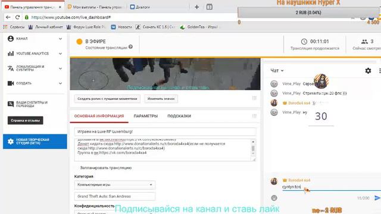Click the Изменить значок button
The image size is (381, 214).
click(x=161, y=99)
